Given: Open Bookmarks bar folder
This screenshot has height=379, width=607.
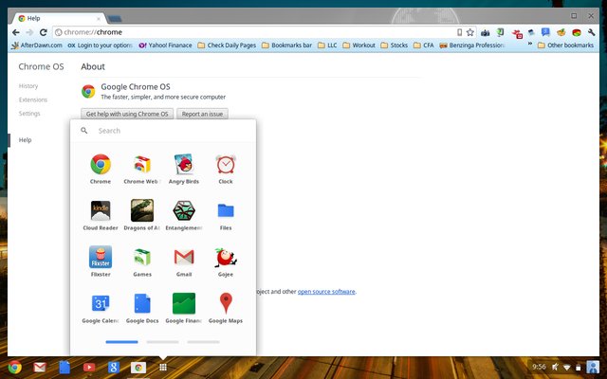Looking at the screenshot, I should tap(286, 45).
